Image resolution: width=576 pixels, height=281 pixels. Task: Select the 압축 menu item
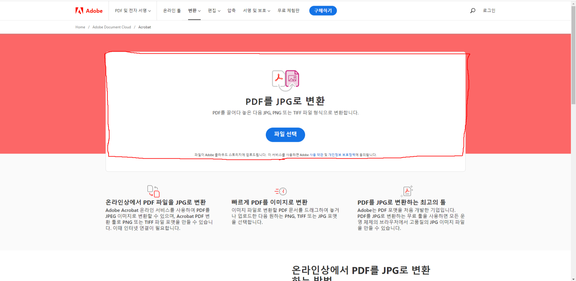coord(232,10)
